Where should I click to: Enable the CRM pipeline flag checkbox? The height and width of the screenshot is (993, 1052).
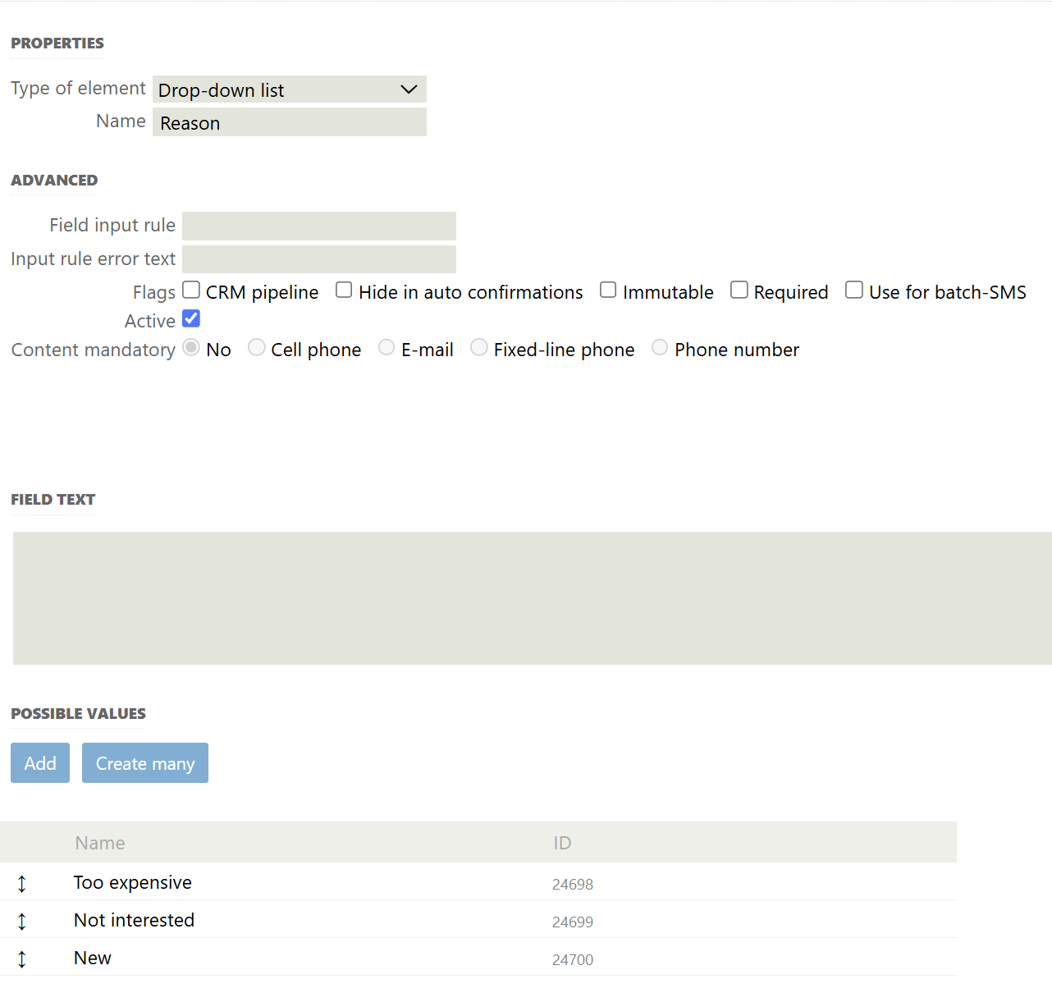tap(191, 291)
